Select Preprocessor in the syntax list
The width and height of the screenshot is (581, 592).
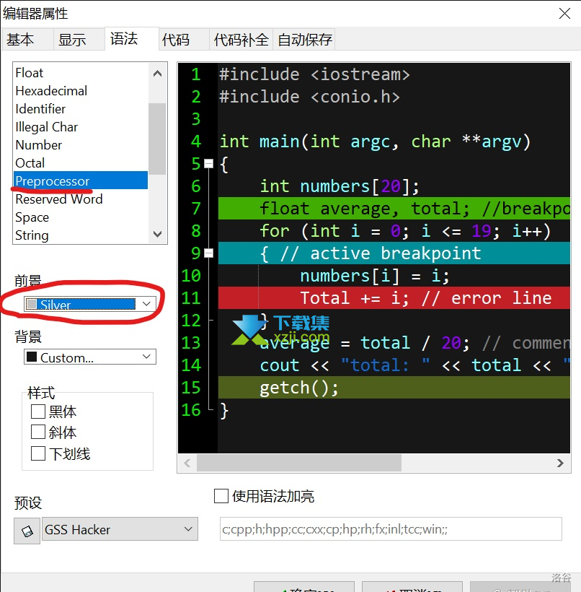[81, 180]
